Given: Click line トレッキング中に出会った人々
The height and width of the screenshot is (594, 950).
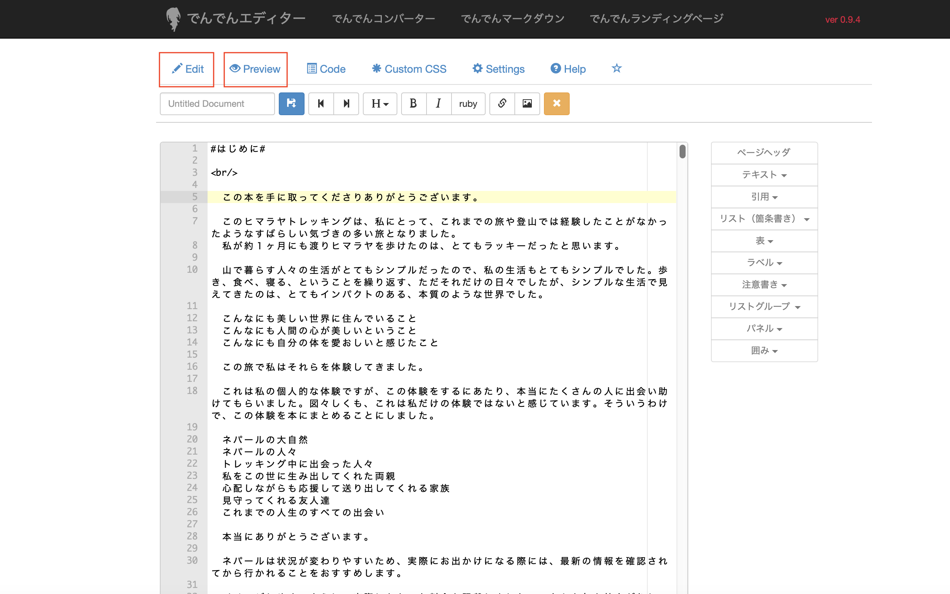Looking at the screenshot, I should 298,464.
